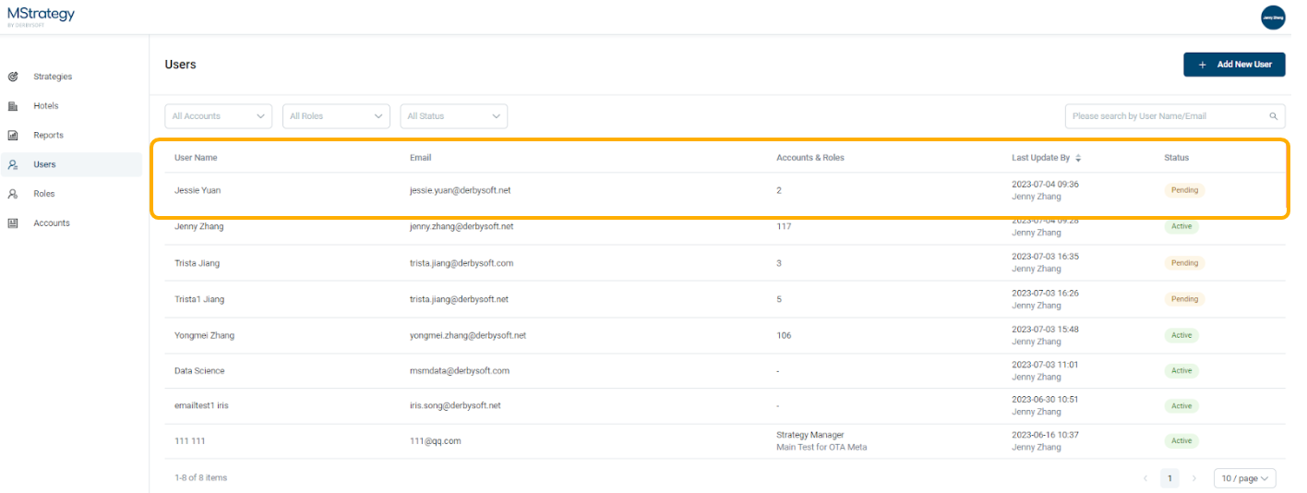This screenshot has width=1307, height=493.
Task: Click the Roles person icon in sidebar
Action: 13,194
